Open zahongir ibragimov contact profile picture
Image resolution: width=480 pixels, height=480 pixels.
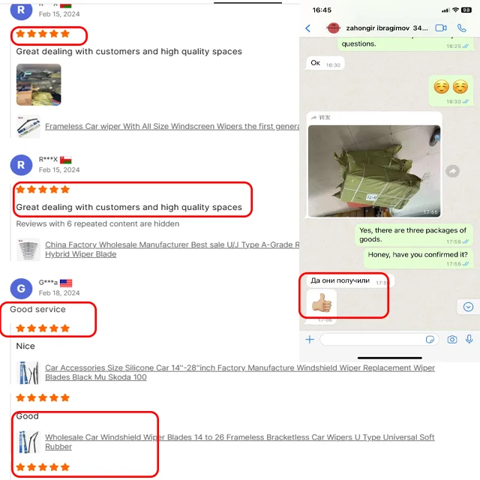click(x=333, y=28)
